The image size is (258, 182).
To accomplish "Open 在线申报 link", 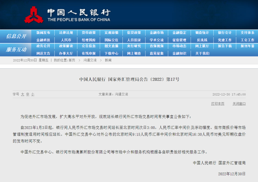I will (89, 53).
